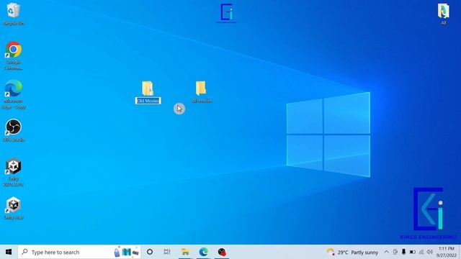Open Microsoft Edge from the taskbar

[203, 252]
